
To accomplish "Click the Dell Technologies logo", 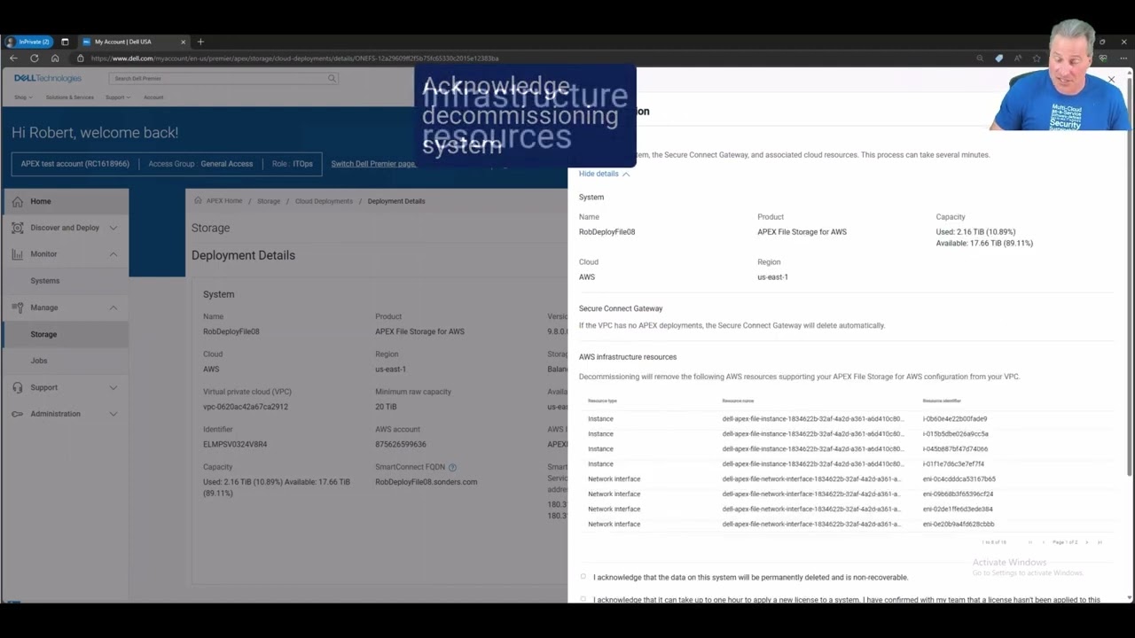I will click(x=47, y=78).
